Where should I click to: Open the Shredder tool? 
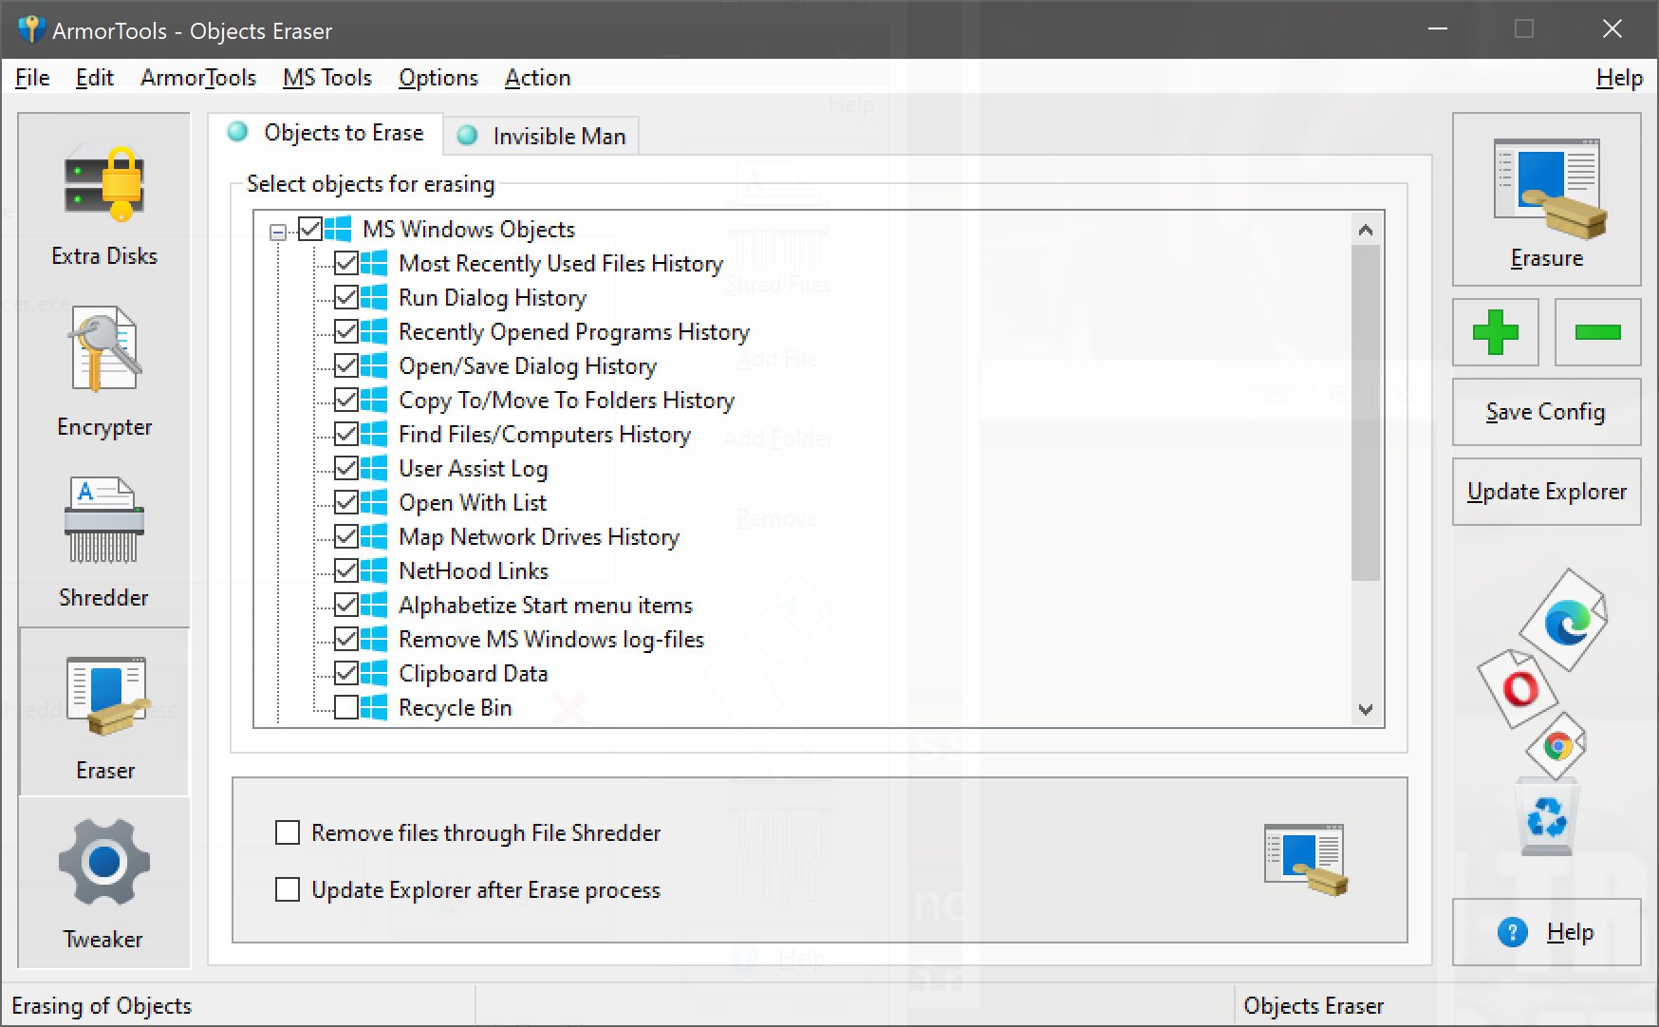point(104,543)
